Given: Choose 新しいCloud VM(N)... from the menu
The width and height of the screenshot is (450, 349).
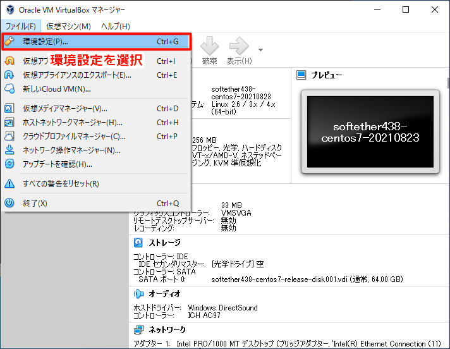Looking at the screenshot, I should [x=96, y=89].
